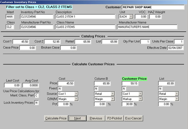
Task: Click Esc-Cancel to close form
Action: click(x=133, y=118)
